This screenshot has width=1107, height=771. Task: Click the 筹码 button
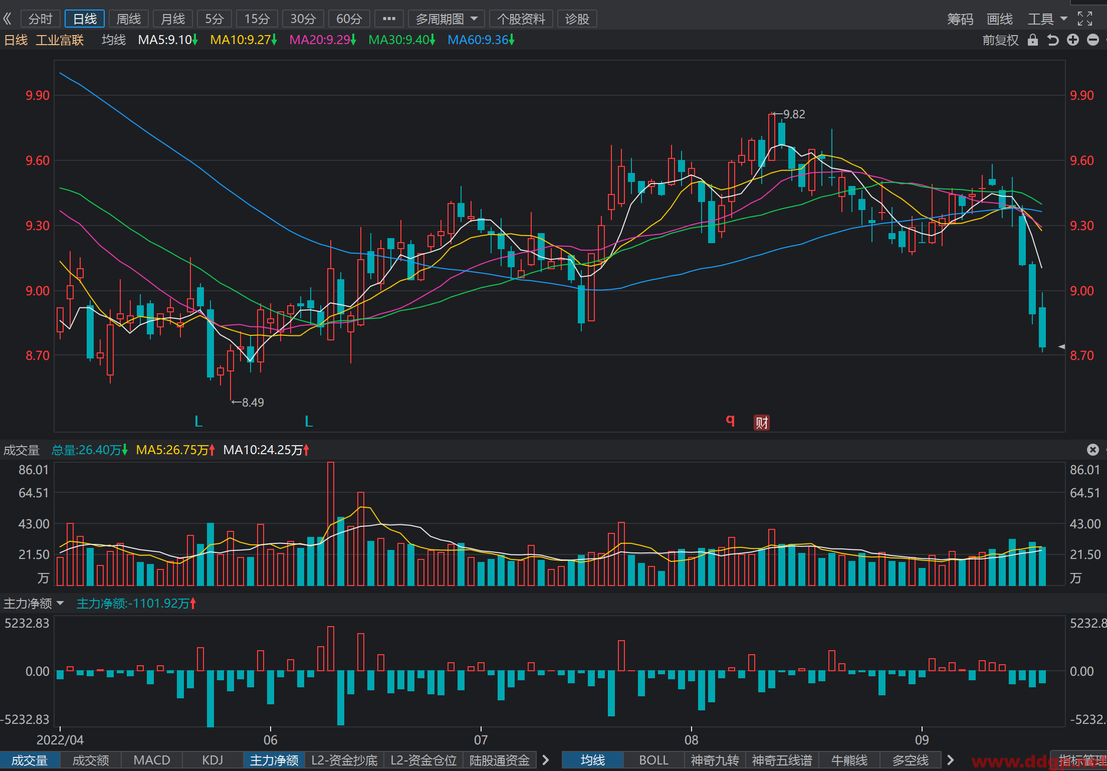[x=960, y=19]
